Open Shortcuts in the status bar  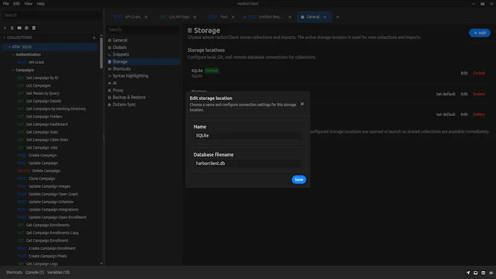coord(14,272)
